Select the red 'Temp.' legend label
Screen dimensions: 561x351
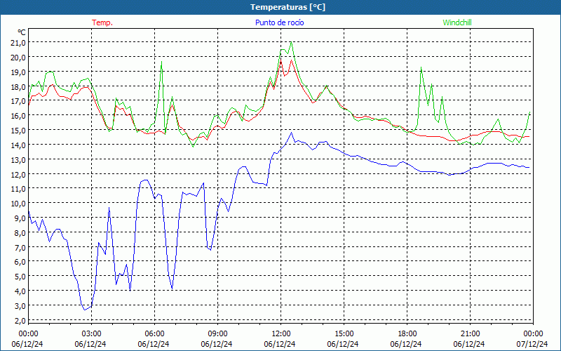tap(102, 22)
